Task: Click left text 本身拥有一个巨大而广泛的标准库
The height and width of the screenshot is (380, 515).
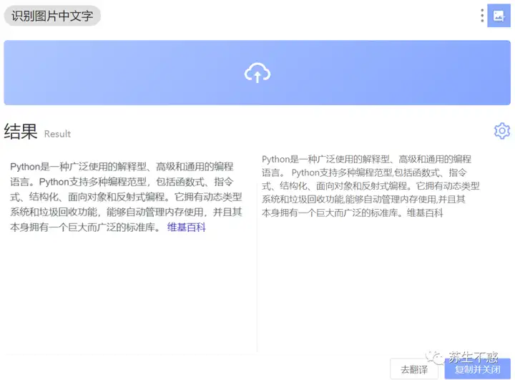Action: coord(85,227)
